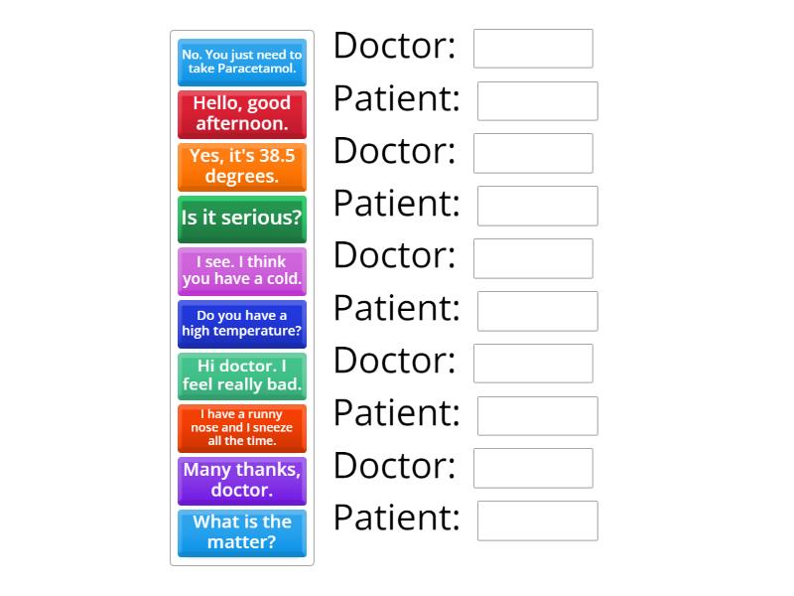Click the "Yes, it's 38.5 degrees." tile
Image resolution: width=794 pixels, height=596 pixels.
click(241, 167)
